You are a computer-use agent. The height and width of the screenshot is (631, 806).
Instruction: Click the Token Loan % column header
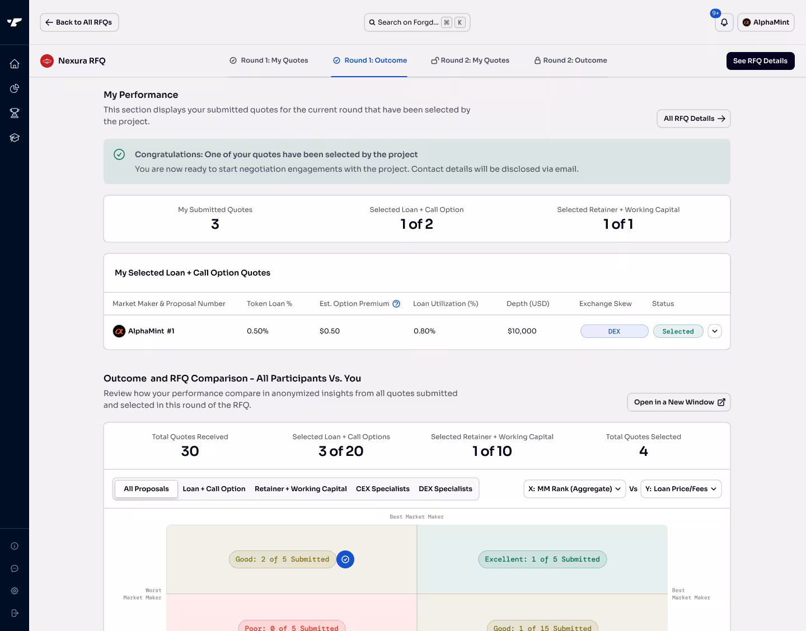coord(269,304)
